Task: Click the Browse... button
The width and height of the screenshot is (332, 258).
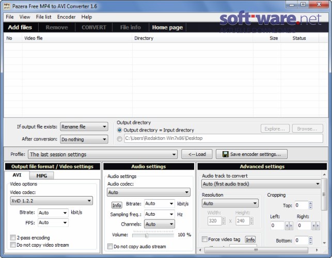Action: click(307, 128)
